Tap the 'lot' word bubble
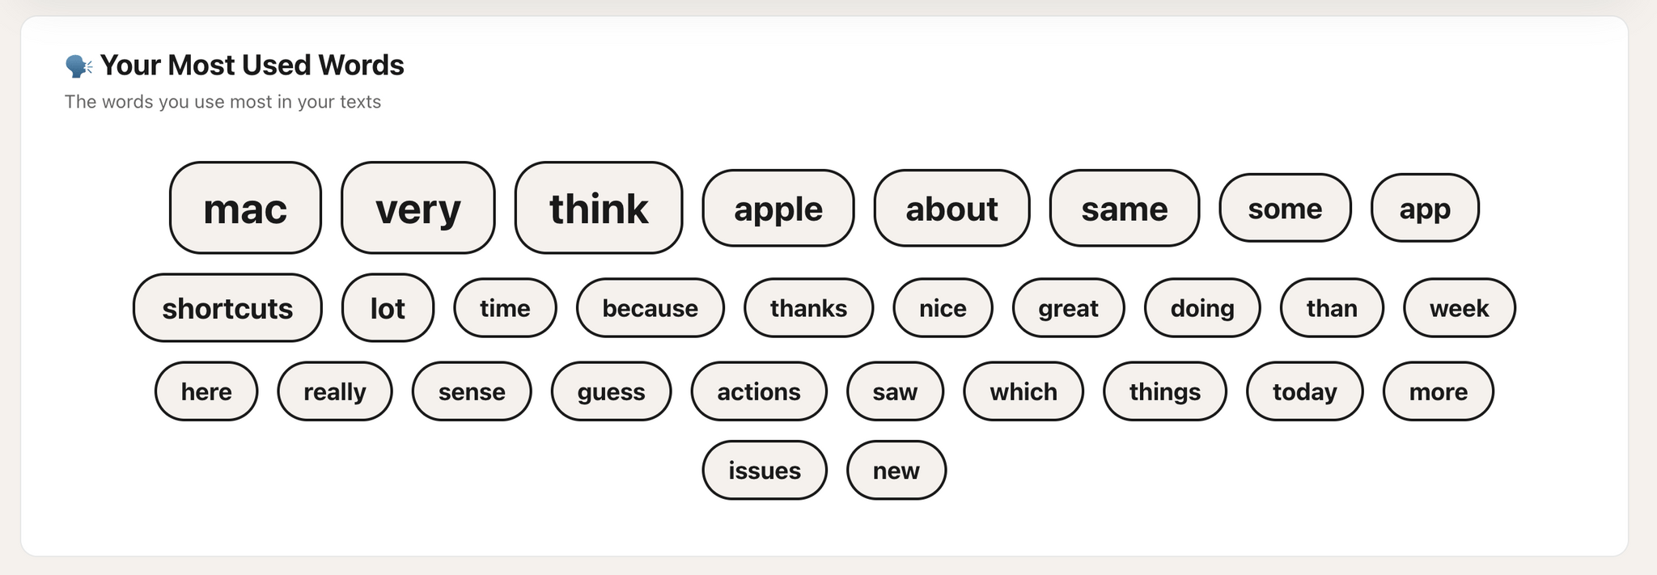1657x575 pixels. click(x=388, y=308)
